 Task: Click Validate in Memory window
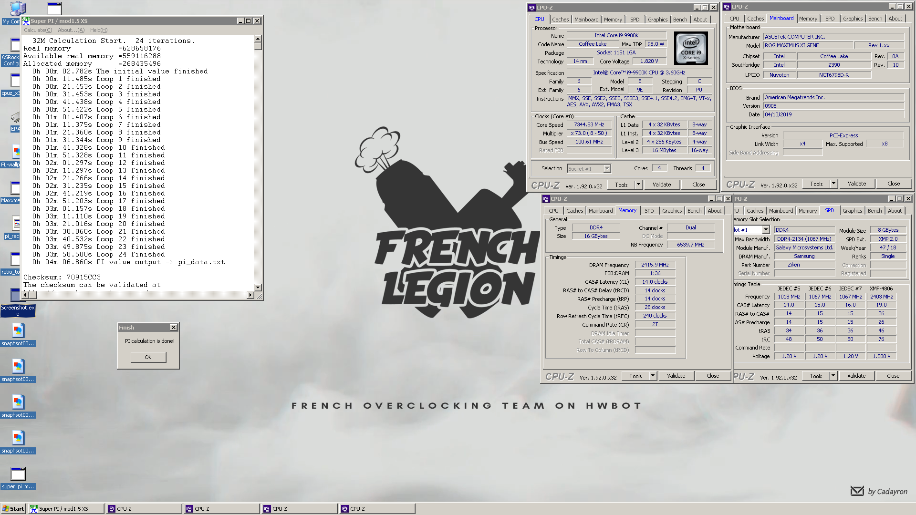coord(676,376)
